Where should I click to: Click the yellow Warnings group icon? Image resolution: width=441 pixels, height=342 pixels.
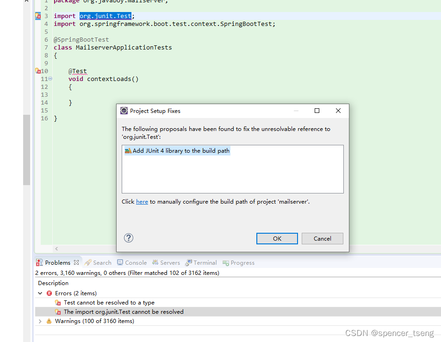pos(49,321)
